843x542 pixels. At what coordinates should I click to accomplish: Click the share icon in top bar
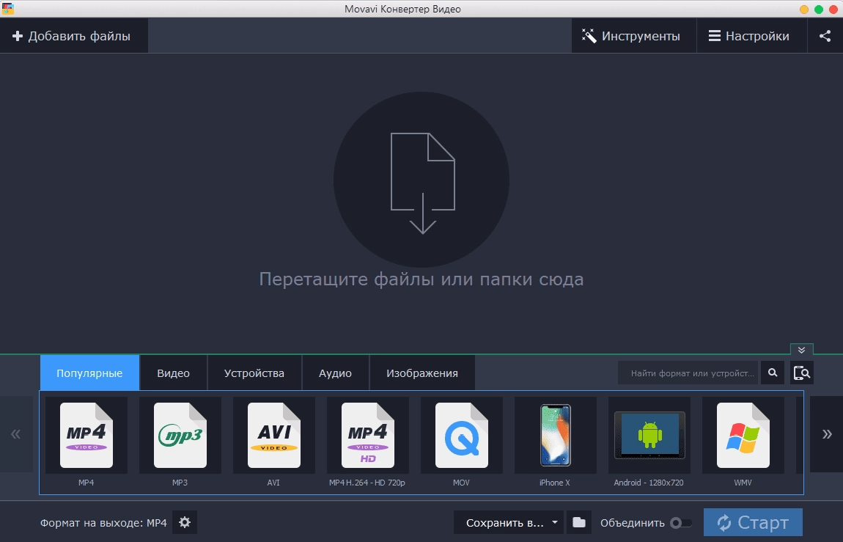[825, 36]
